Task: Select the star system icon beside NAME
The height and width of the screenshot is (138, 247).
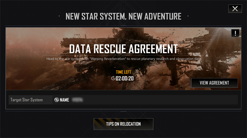Action: pyautogui.click(x=57, y=100)
